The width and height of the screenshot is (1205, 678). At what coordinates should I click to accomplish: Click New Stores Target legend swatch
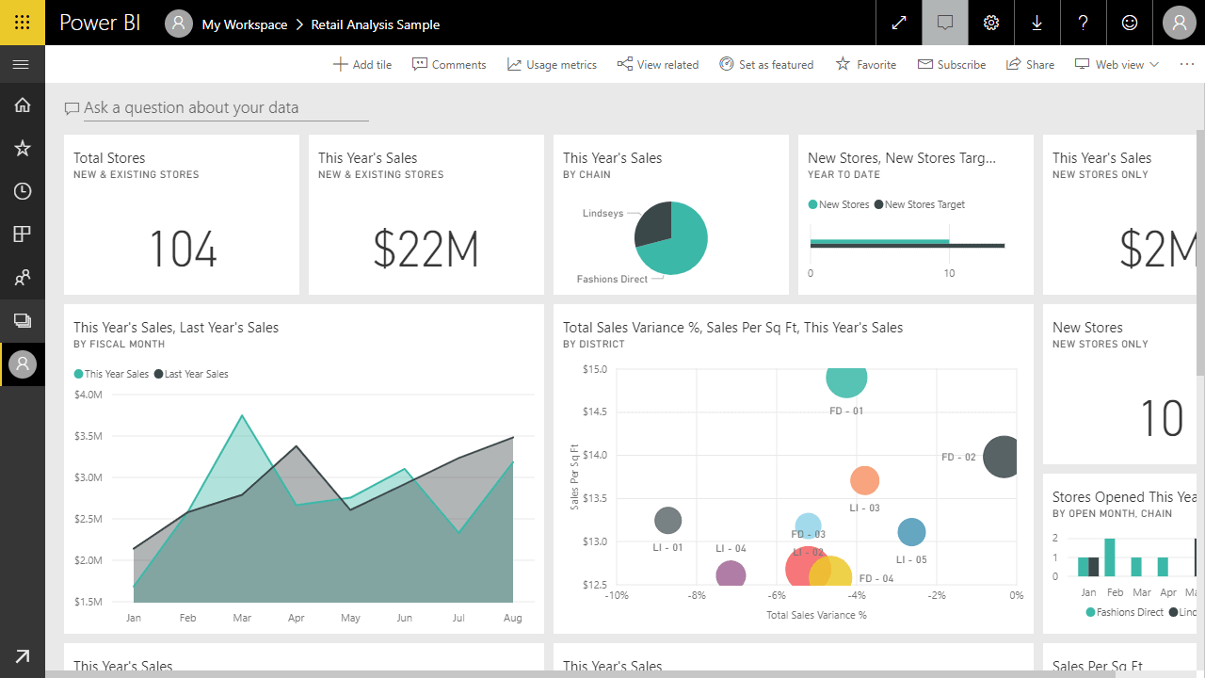(878, 204)
